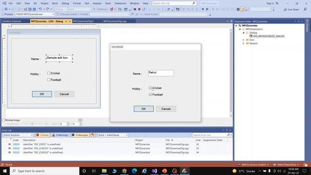Click the Undo toolbar icon
311x175 pixels.
click(x=40, y=9)
